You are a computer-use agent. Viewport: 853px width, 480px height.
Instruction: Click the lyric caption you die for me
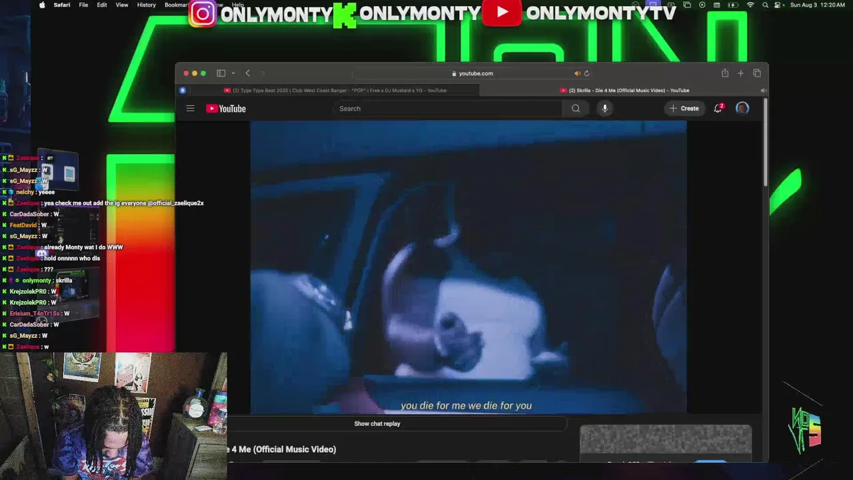tap(466, 405)
